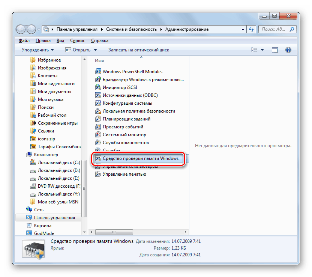Click the change view icon button

[254, 50]
